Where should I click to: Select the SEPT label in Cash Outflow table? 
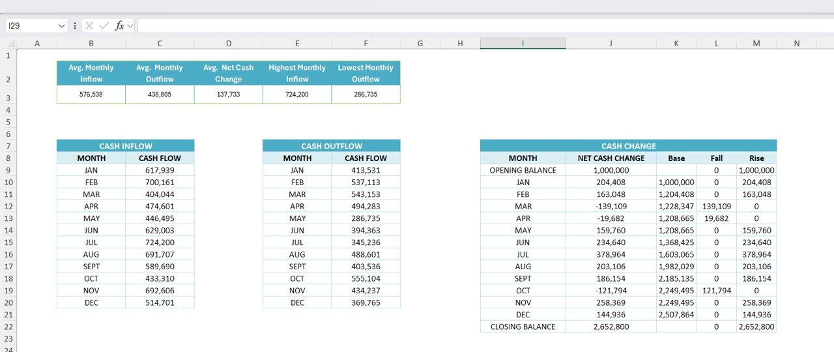tap(297, 267)
